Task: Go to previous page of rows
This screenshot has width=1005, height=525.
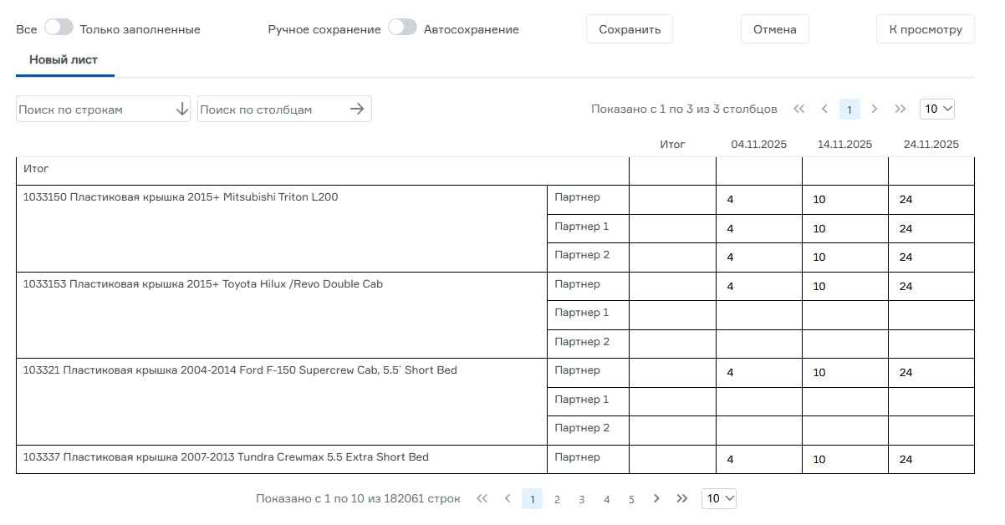Action: pyautogui.click(x=507, y=498)
